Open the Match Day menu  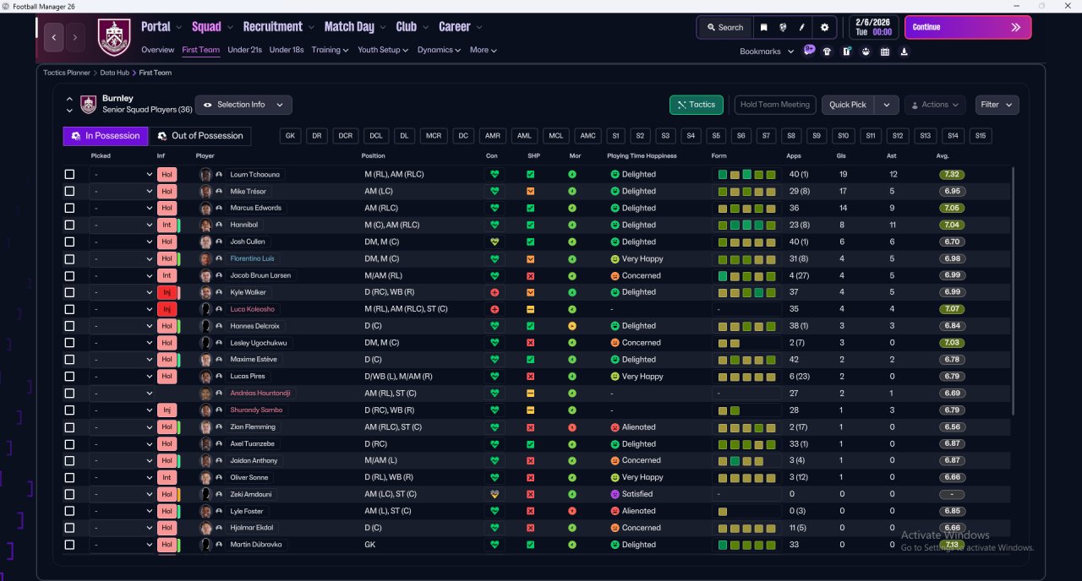coord(355,27)
